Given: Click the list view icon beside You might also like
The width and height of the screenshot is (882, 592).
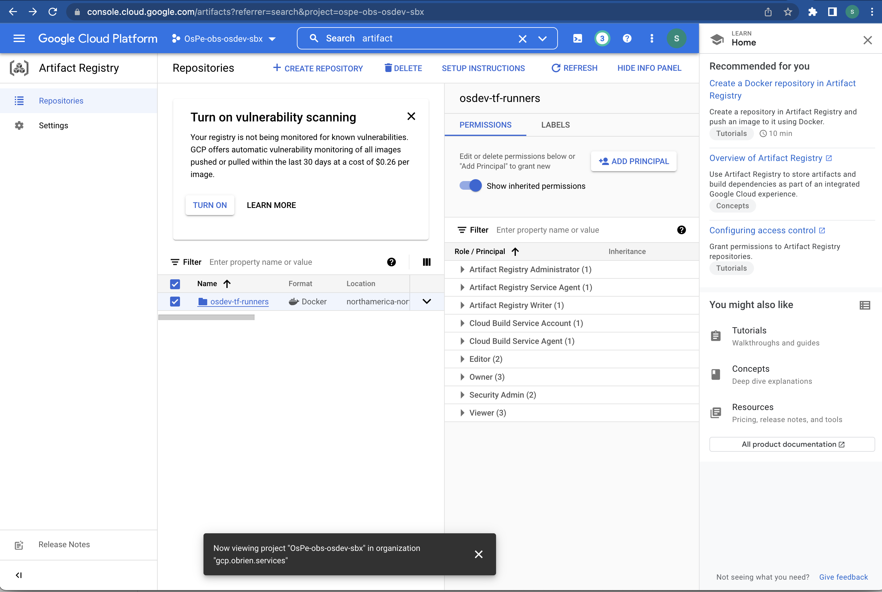Looking at the screenshot, I should pos(865,305).
